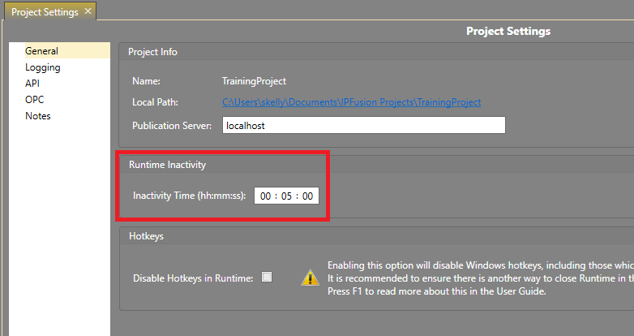This screenshot has height=336, width=634.
Task: Open the Notes settings category
Action: [37, 116]
